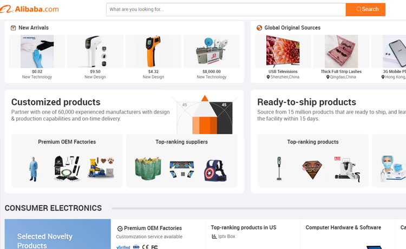Open Computer Hardware & Software category
The height and width of the screenshot is (249, 406).
(x=343, y=227)
